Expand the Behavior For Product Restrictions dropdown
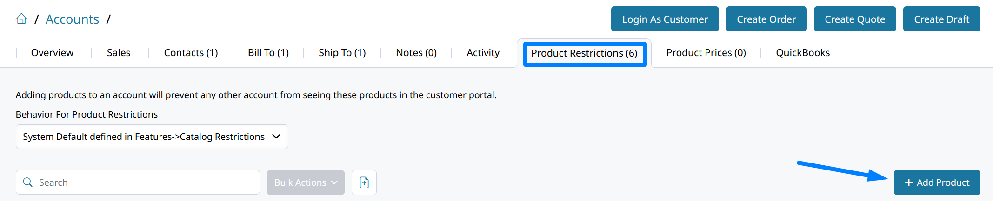Image resolution: width=993 pixels, height=201 pixels. click(x=152, y=137)
